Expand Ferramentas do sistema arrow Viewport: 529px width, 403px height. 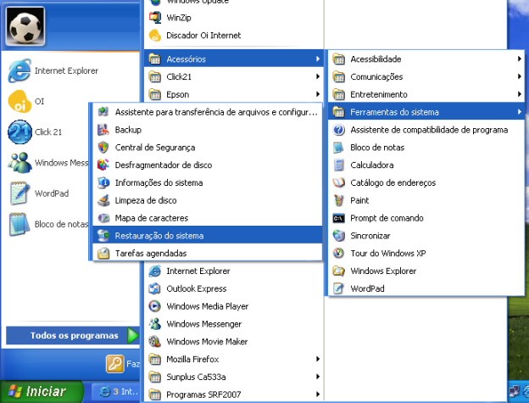(x=520, y=112)
